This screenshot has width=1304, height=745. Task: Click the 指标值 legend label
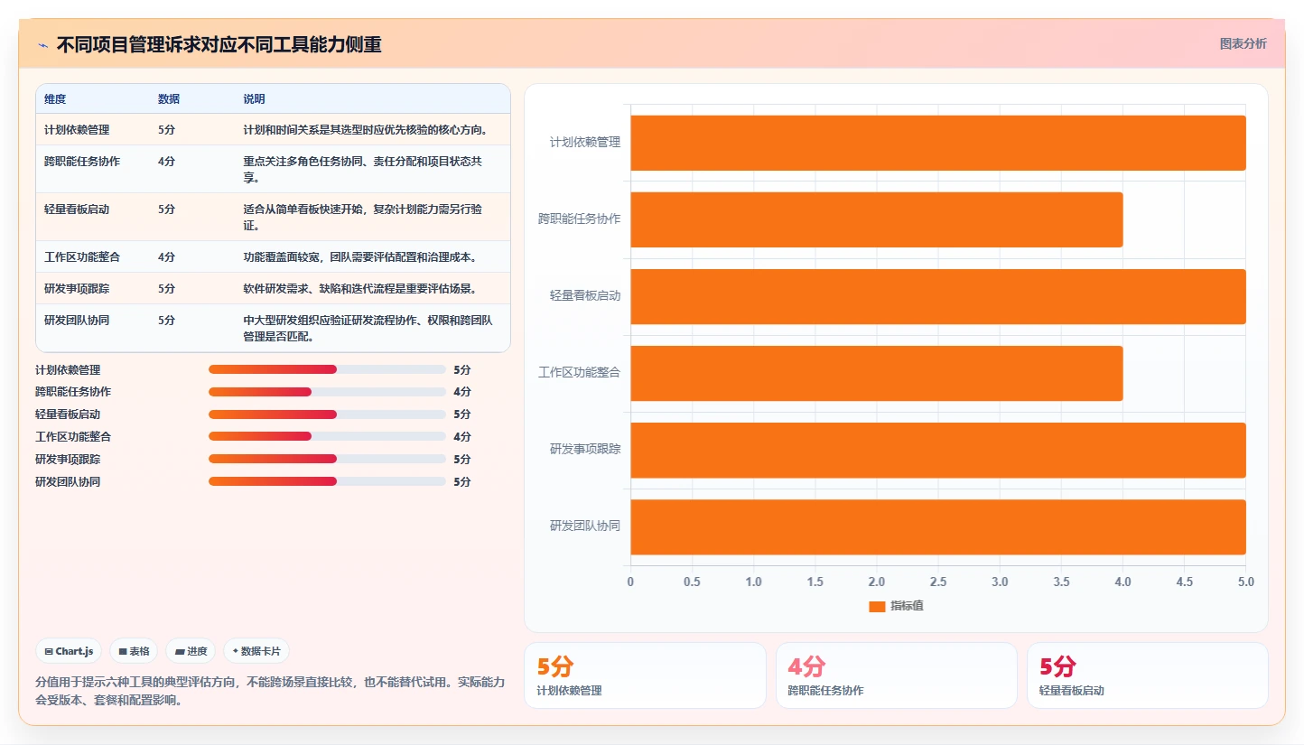[907, 606]
